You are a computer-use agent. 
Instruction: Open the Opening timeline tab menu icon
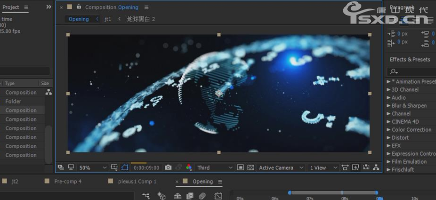(220, 181)
